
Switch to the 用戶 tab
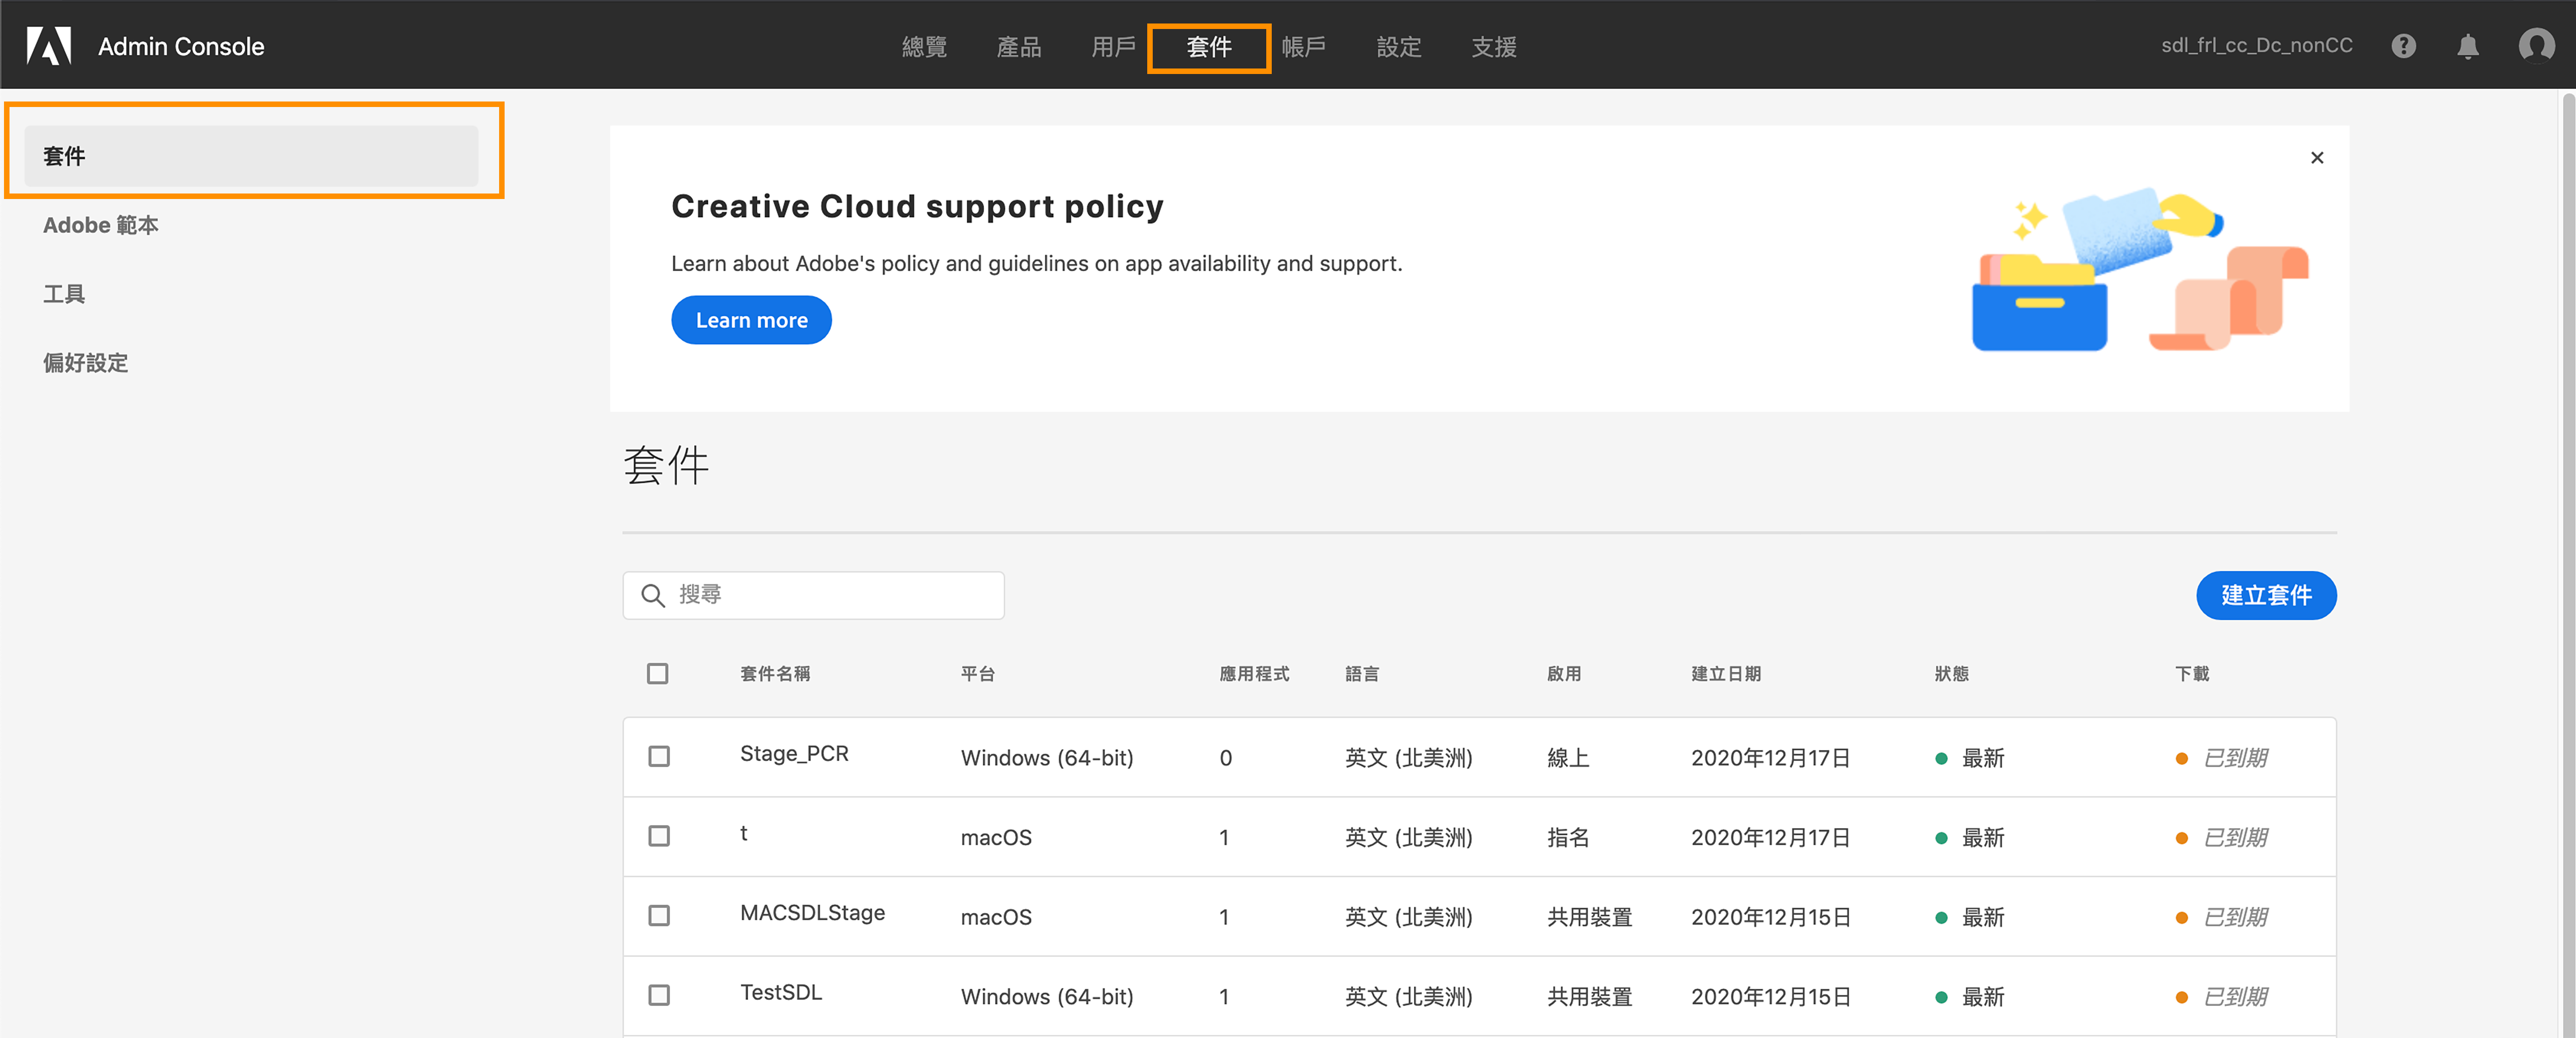[1113, 47]
